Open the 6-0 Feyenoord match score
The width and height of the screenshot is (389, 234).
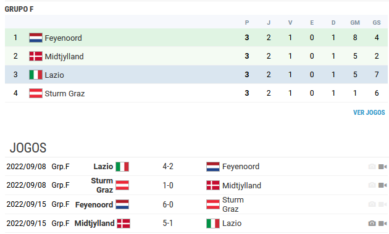[168, 204]
